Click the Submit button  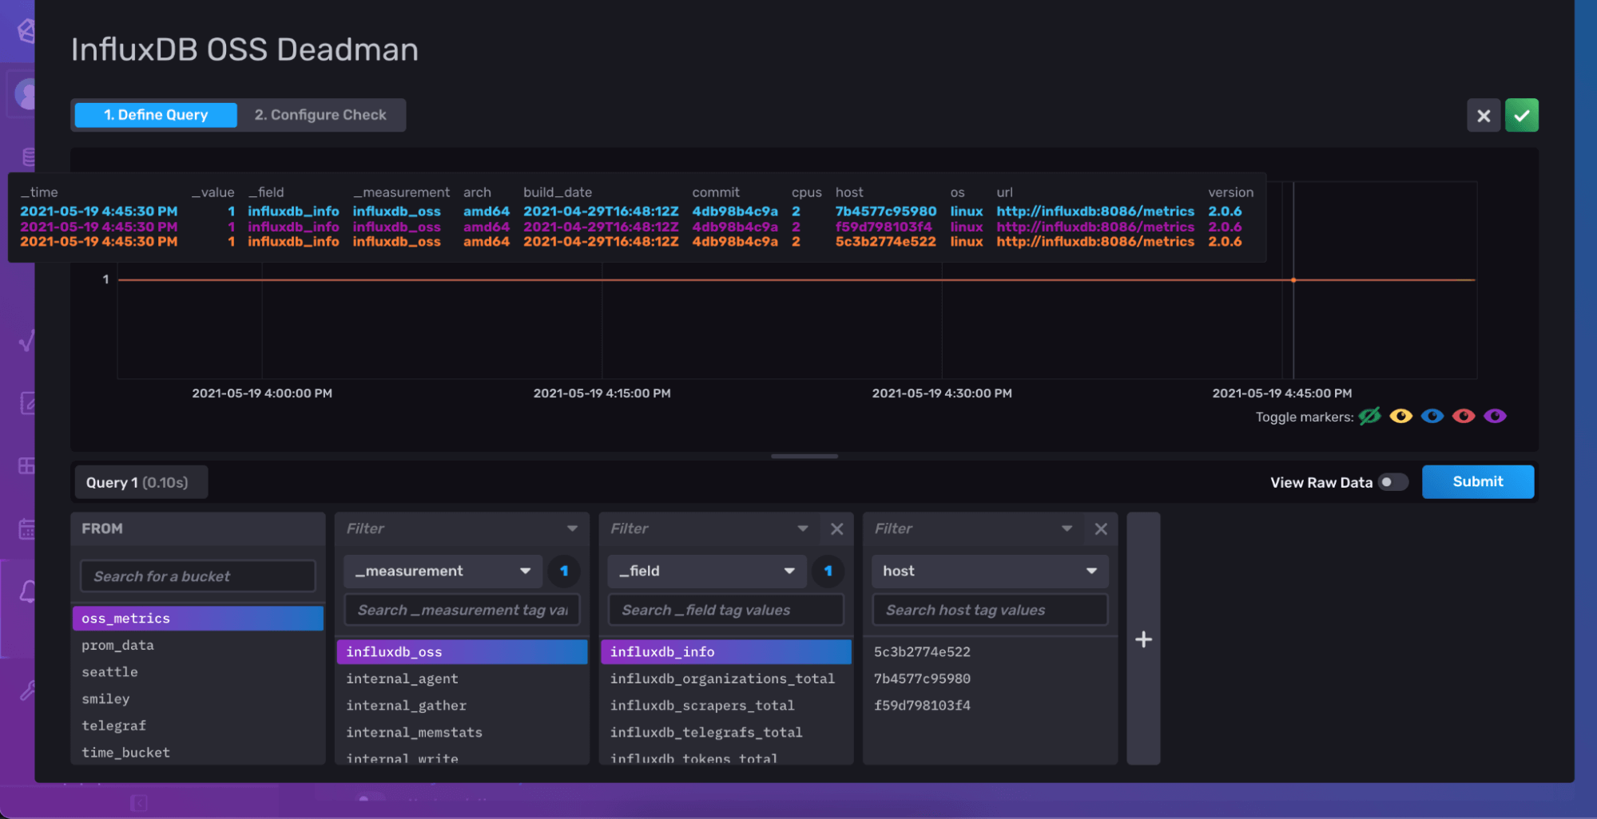pos(1476,481)
